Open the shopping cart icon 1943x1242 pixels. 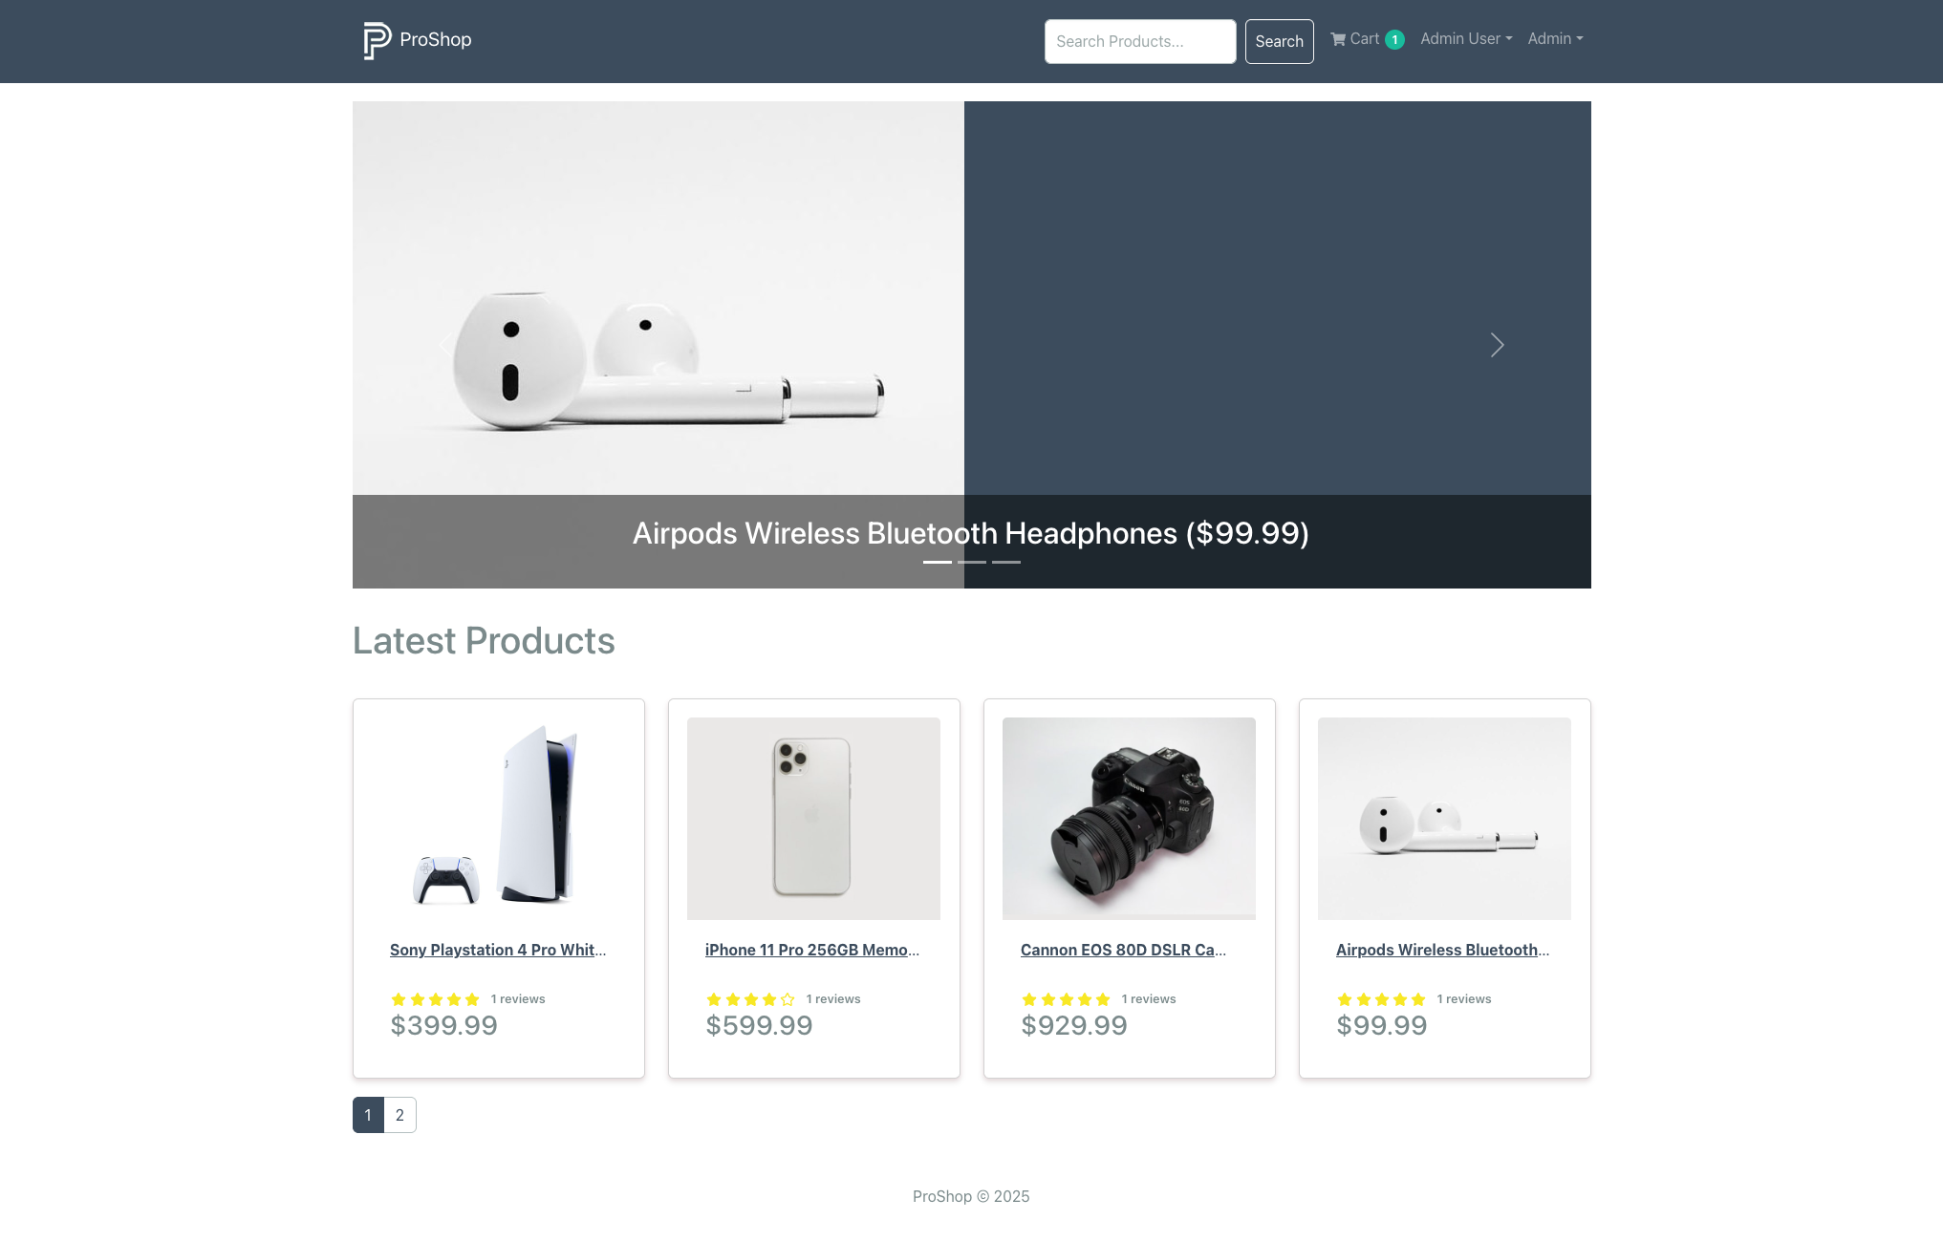pyautogui.click(x=1338, y=39)
